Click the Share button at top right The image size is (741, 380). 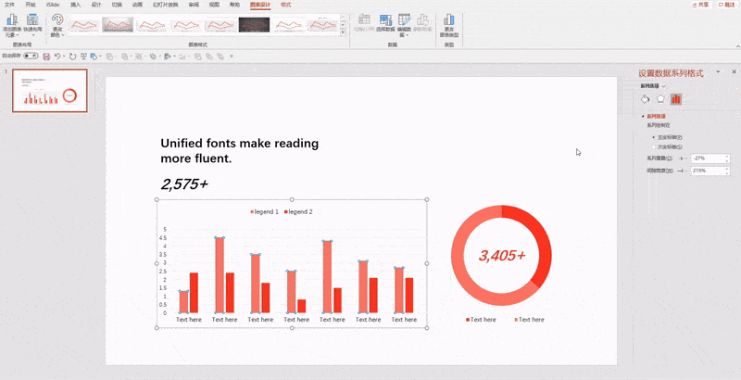(700, 5)
